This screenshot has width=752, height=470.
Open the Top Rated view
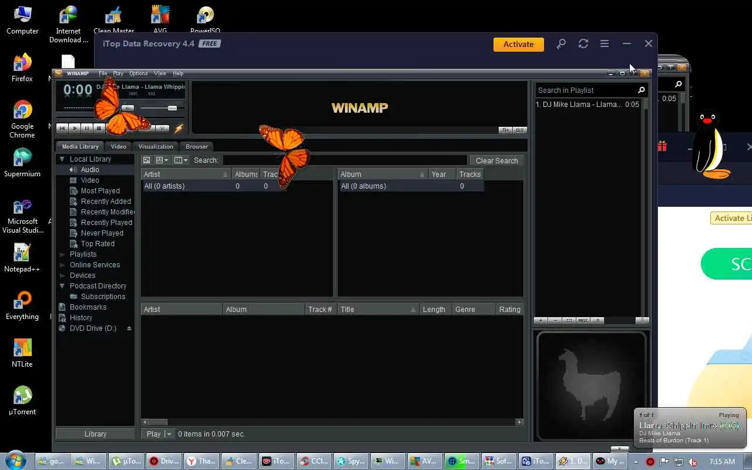[x=98, y=244]
